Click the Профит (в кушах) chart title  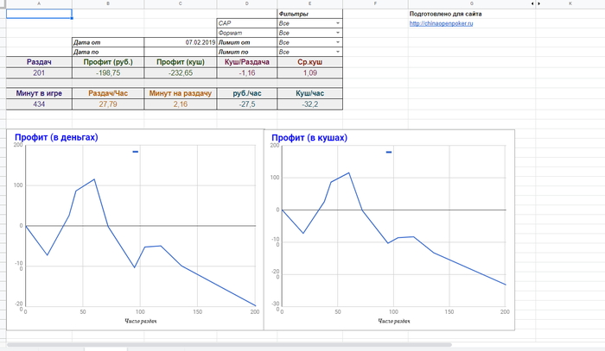(309, 137)
